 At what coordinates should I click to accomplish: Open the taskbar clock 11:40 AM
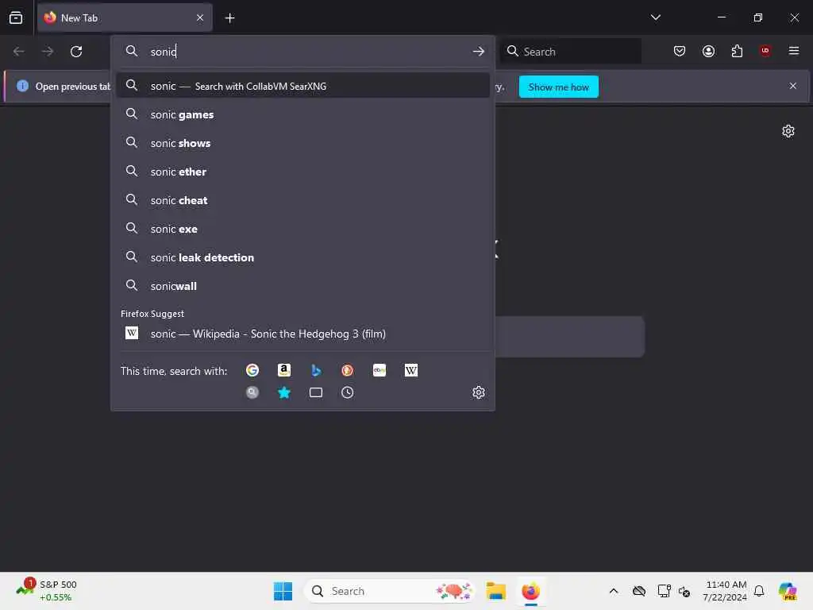click(724, 591)
